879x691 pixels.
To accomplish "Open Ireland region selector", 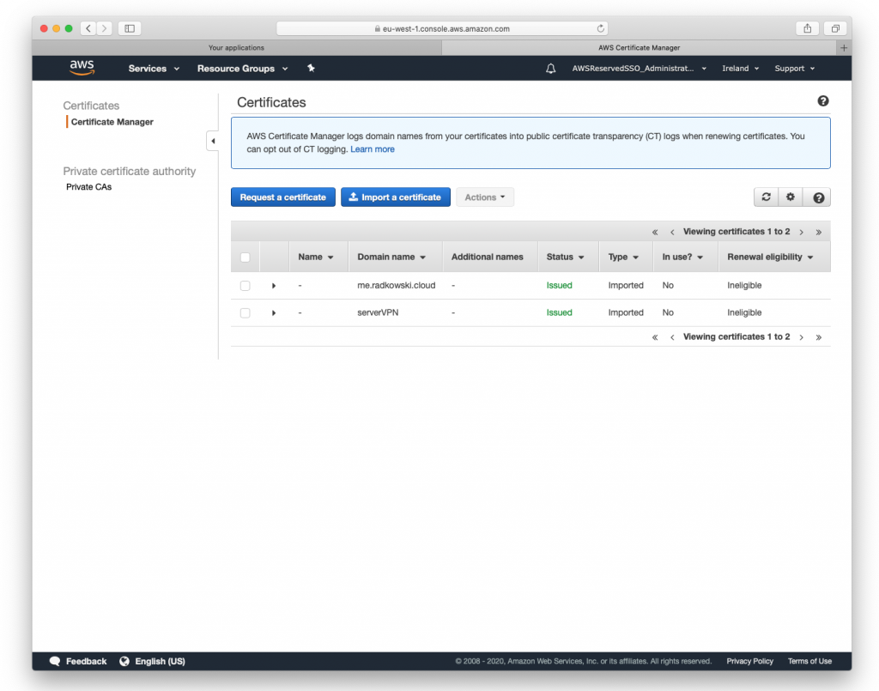I will pyautogui.click(x=741, y=69).
